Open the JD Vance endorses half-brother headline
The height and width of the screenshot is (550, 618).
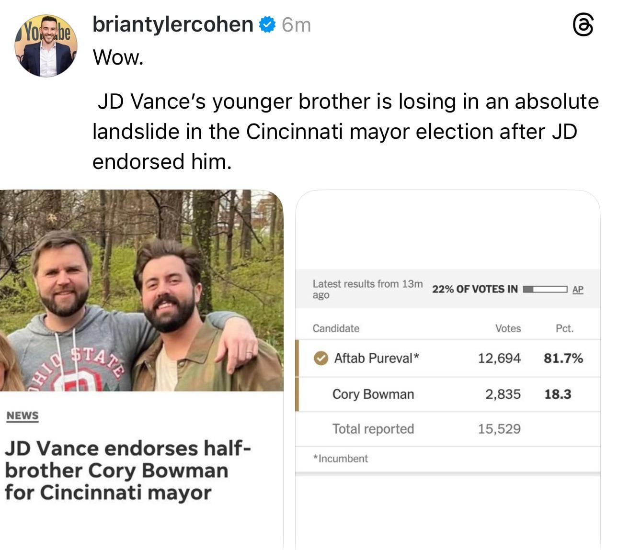click(127, 471)
